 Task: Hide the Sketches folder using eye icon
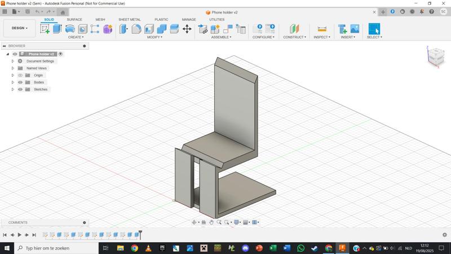click(20, 89)
